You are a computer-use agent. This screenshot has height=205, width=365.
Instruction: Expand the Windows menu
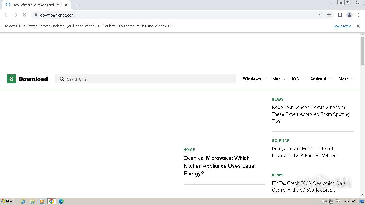click(254, 79)
